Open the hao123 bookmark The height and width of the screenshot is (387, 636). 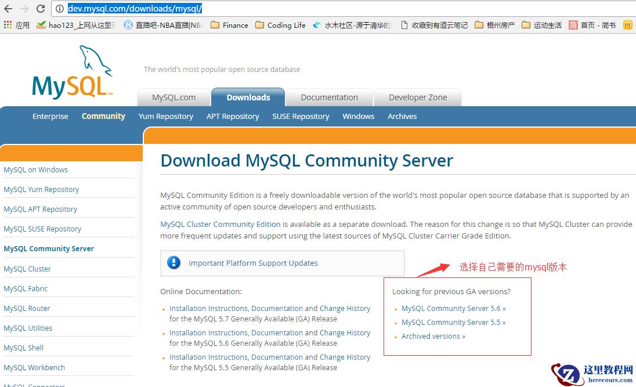tap(76, 25)
